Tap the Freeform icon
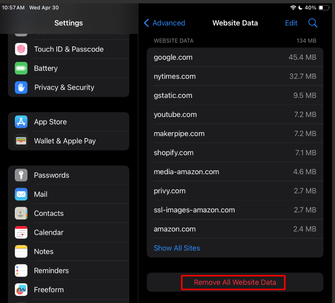Screen dimensions: 335x303 tap(21, 290)
